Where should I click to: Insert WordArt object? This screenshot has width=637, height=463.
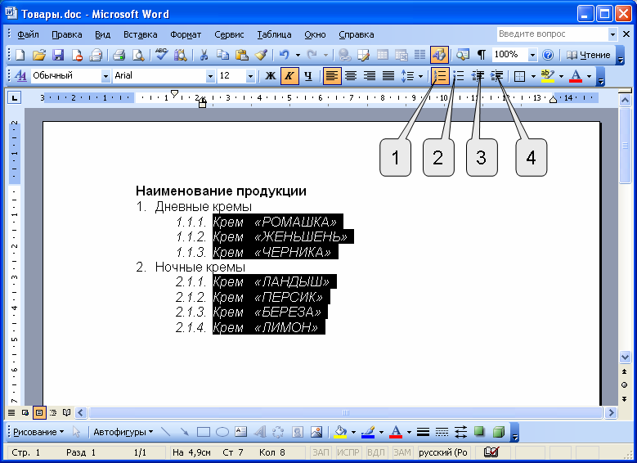click(x=260, y=432)
